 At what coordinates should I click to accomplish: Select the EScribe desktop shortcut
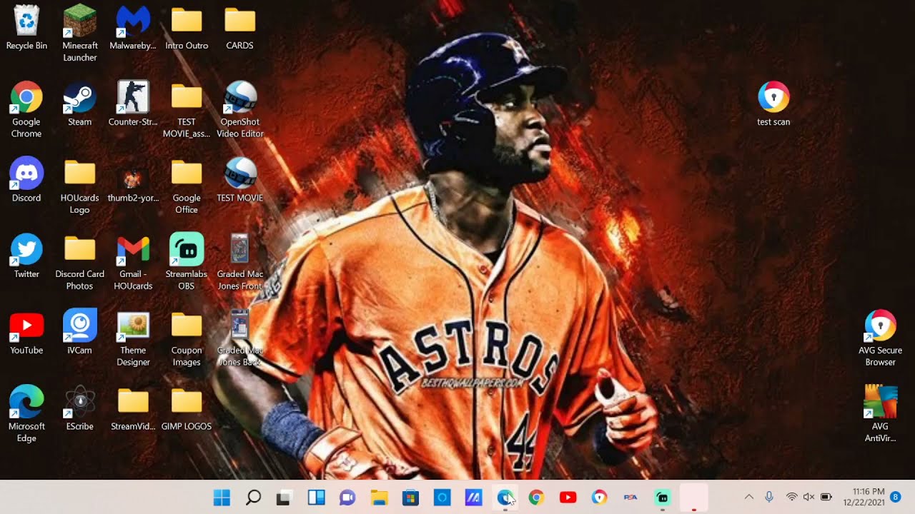(x=80, y=409)
